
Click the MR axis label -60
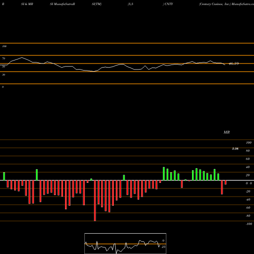tap(248, 208)
